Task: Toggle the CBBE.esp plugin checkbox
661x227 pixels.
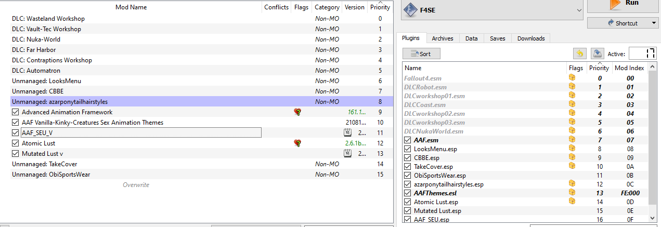Action: click(x=408, y=158)
